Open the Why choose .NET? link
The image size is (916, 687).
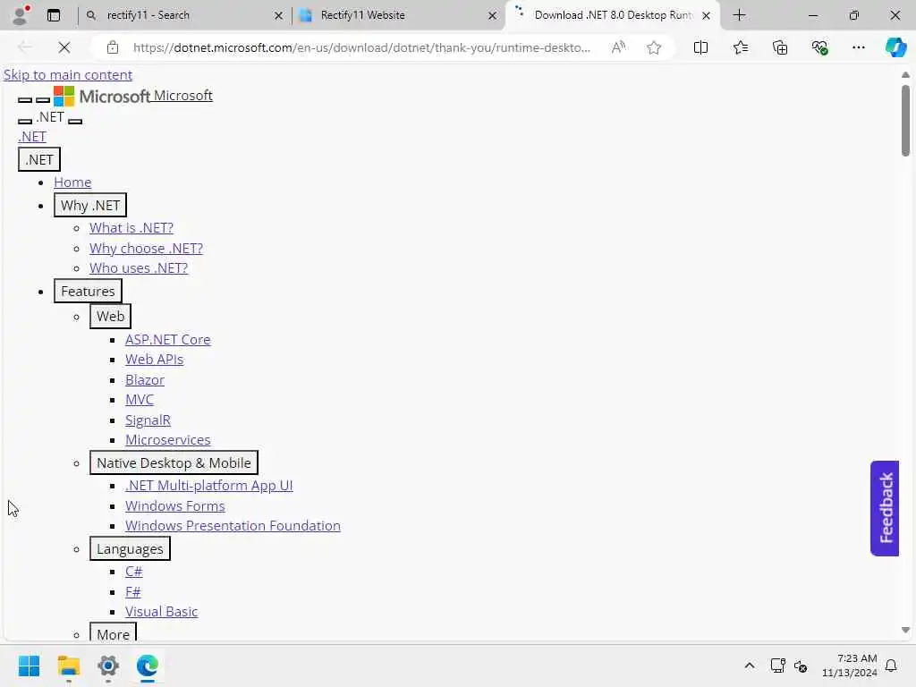tap(146, 249)
